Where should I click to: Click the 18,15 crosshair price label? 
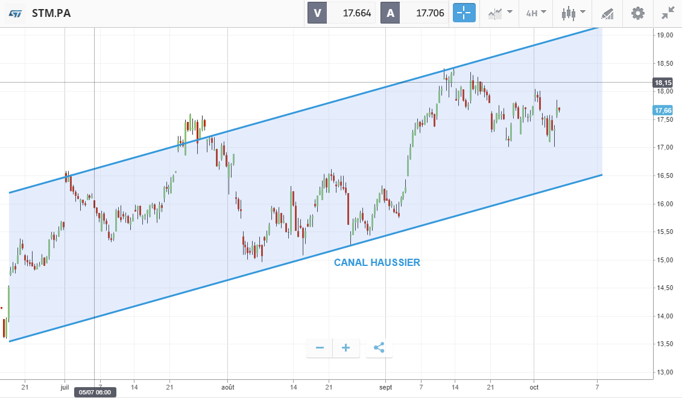pos(663,83)
